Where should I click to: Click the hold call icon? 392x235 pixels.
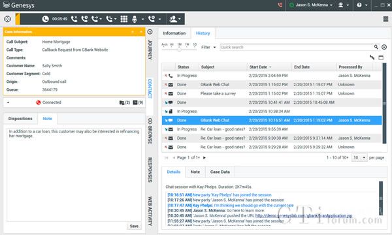[85, 19]
